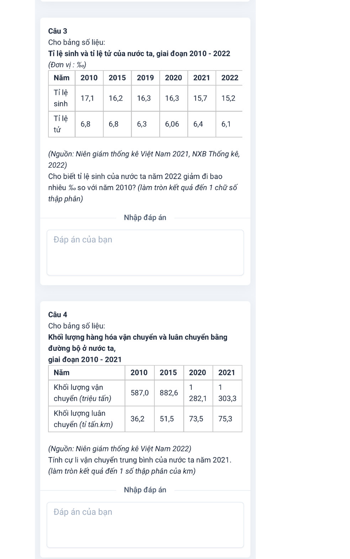350x559 pixels.
Task: Click the 2022 birth rate cell 15,2
Action: (x=228, y=98)
